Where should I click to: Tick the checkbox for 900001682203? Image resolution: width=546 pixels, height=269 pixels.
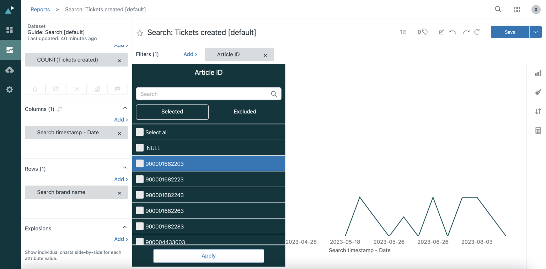[140, 163]
